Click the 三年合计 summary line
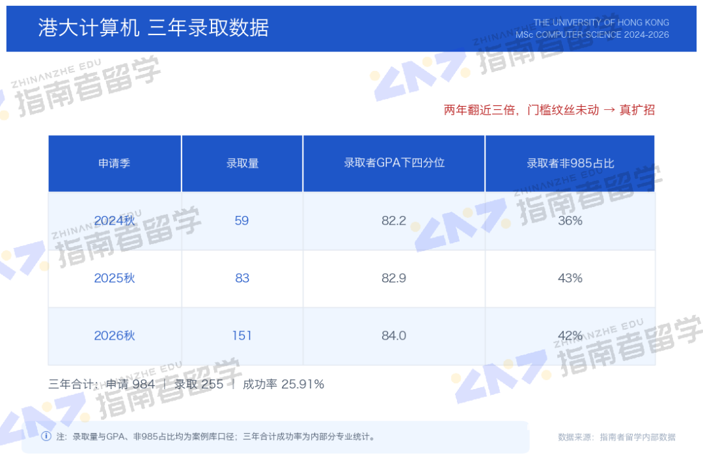 tap(186, 385)
